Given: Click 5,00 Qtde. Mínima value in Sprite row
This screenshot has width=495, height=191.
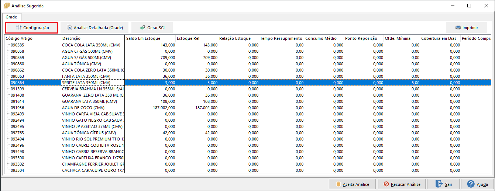Looking at the screenshot, I should click(x=415, y=83).
